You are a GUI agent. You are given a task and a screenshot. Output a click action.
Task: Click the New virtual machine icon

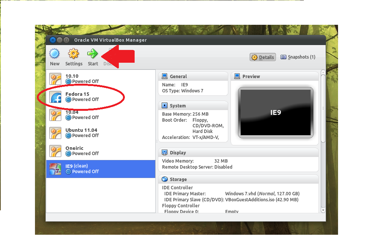(55, 54)
